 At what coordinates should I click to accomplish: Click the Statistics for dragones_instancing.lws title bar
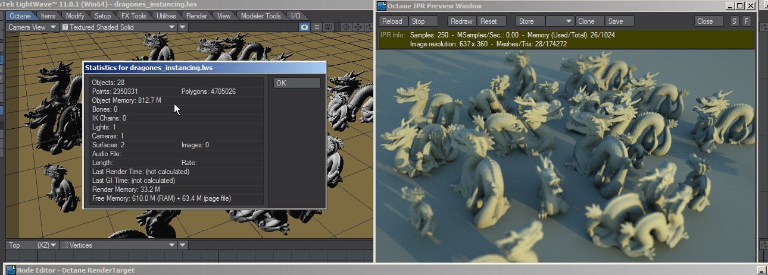click(204, 68)
